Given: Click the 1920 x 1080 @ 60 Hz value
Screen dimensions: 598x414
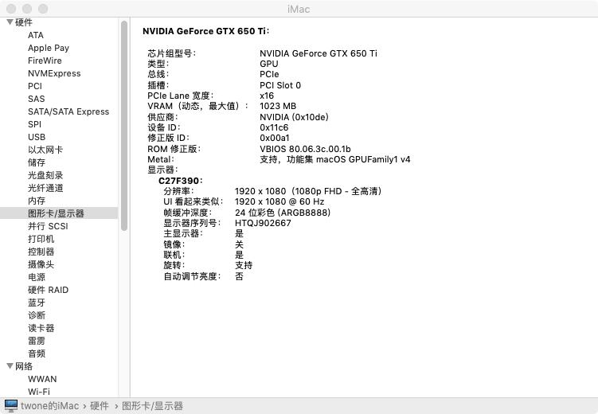Looking at the screenshot, I should (280, 201).
